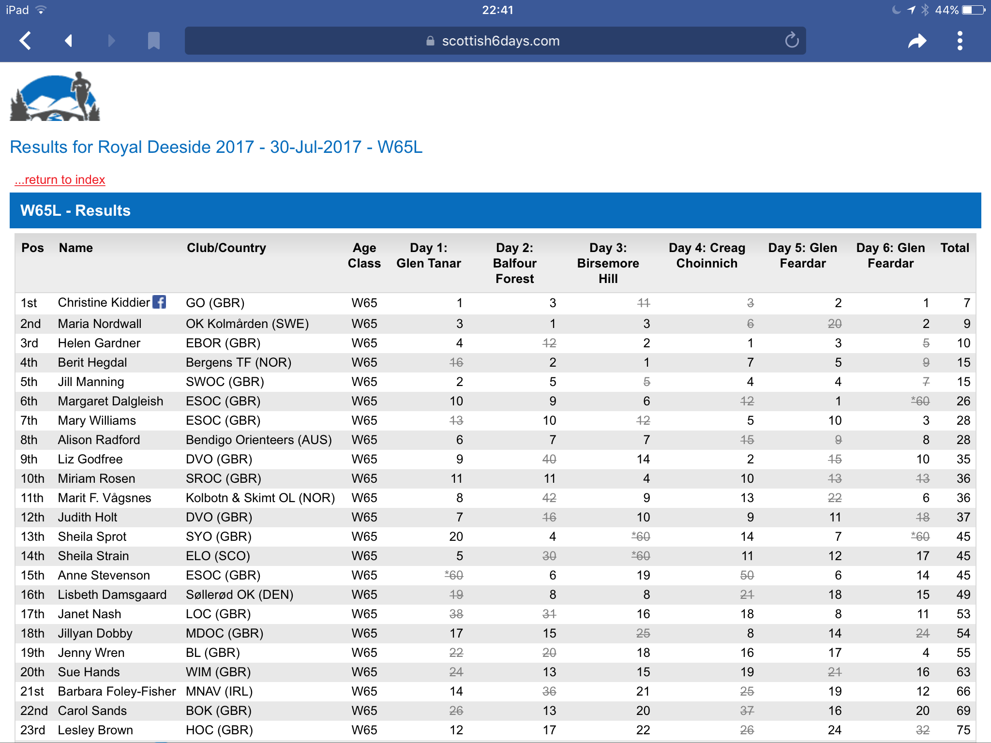Tap the browser back arrow icon

[25, 41]
